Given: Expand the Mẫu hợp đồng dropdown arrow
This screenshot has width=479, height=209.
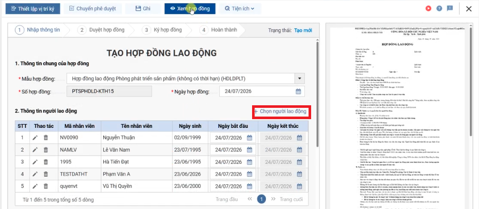Looking at the screenshot, I should 299,79.
